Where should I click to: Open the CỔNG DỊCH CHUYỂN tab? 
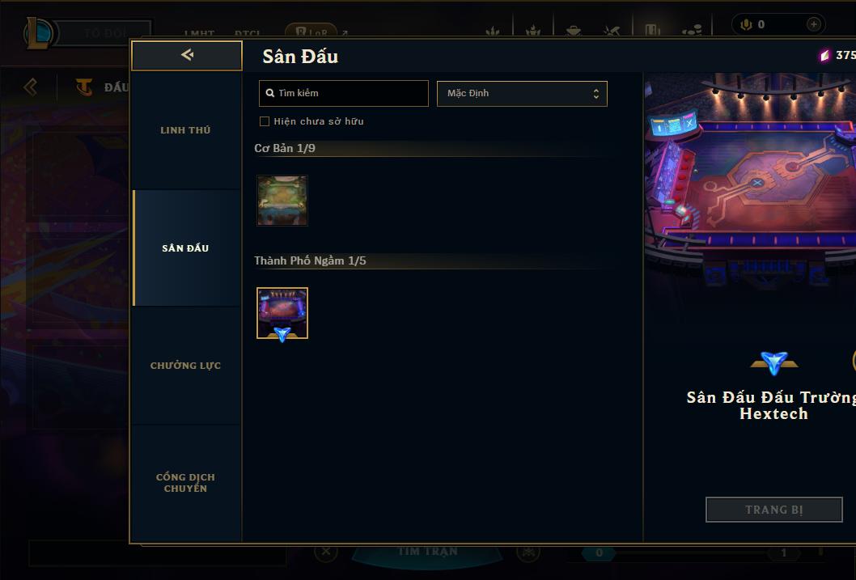pos(185,483)
